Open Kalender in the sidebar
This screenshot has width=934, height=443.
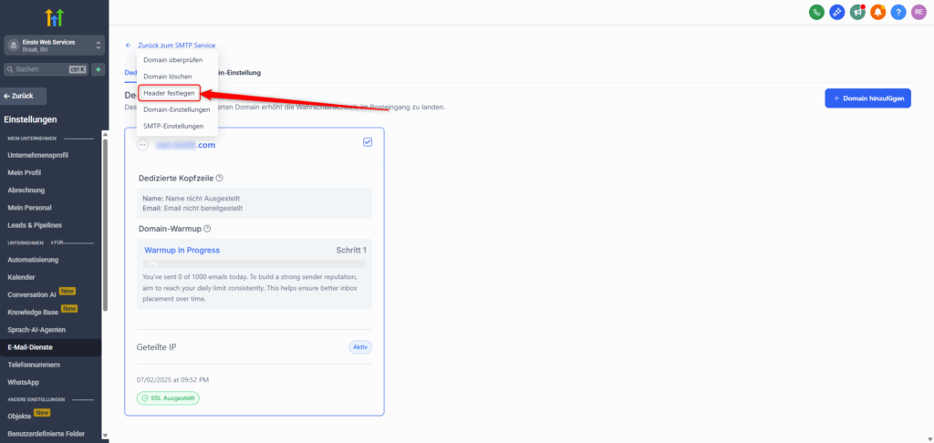(x=21, y=277)
